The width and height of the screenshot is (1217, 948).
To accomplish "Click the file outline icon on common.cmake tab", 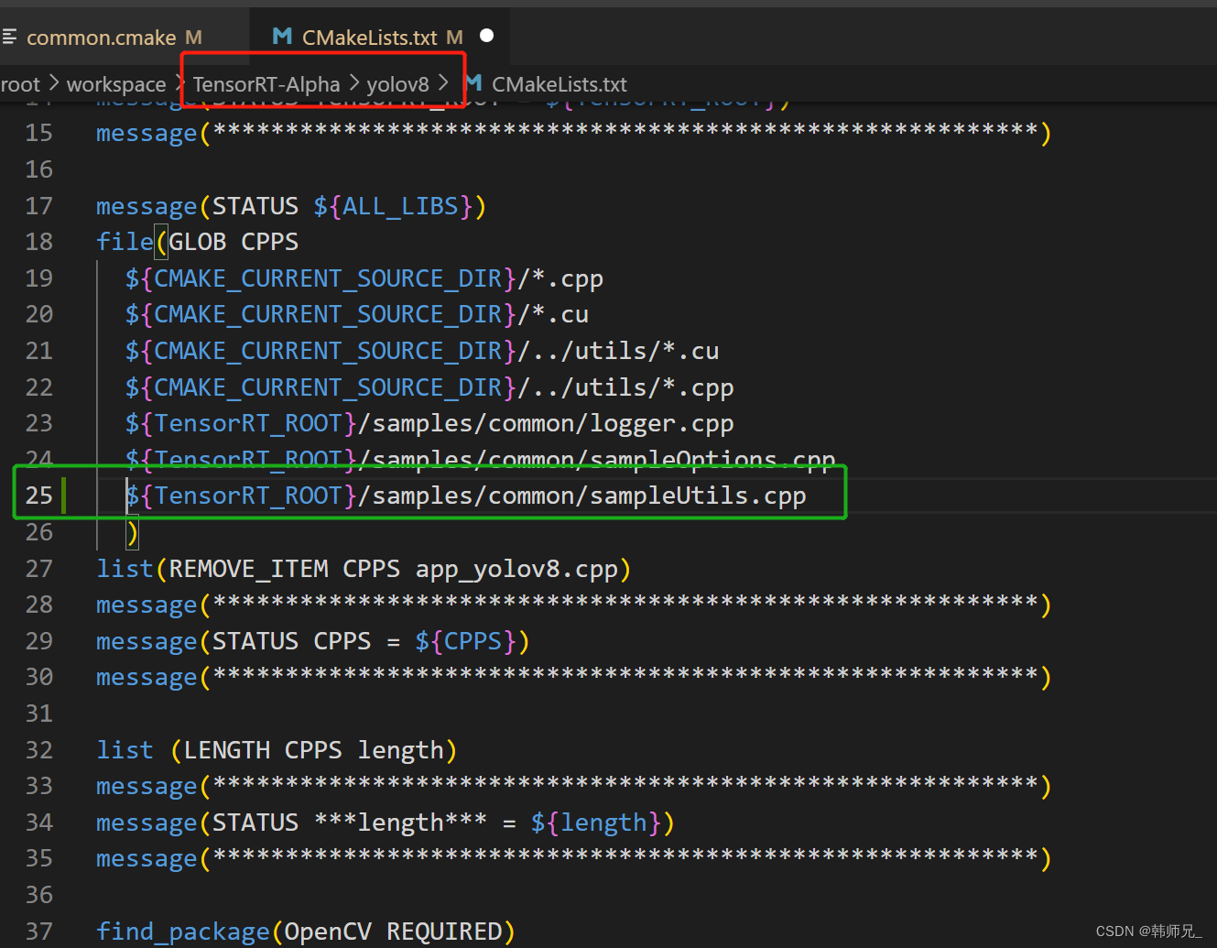I will tap(11, 36).
